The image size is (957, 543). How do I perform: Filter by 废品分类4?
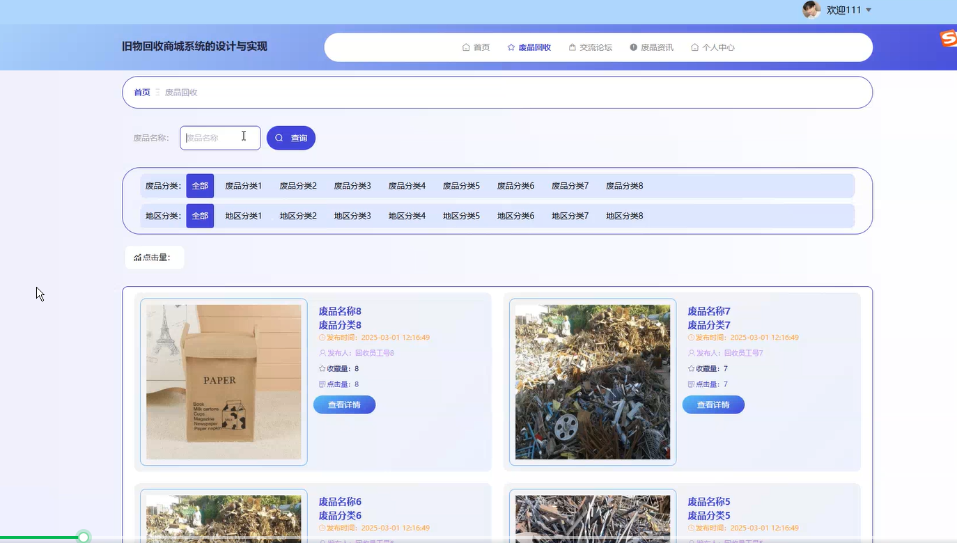407,186
